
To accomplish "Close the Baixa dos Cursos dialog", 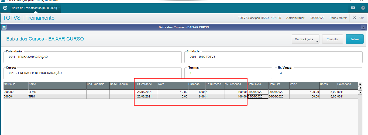I will click(363, 27).
